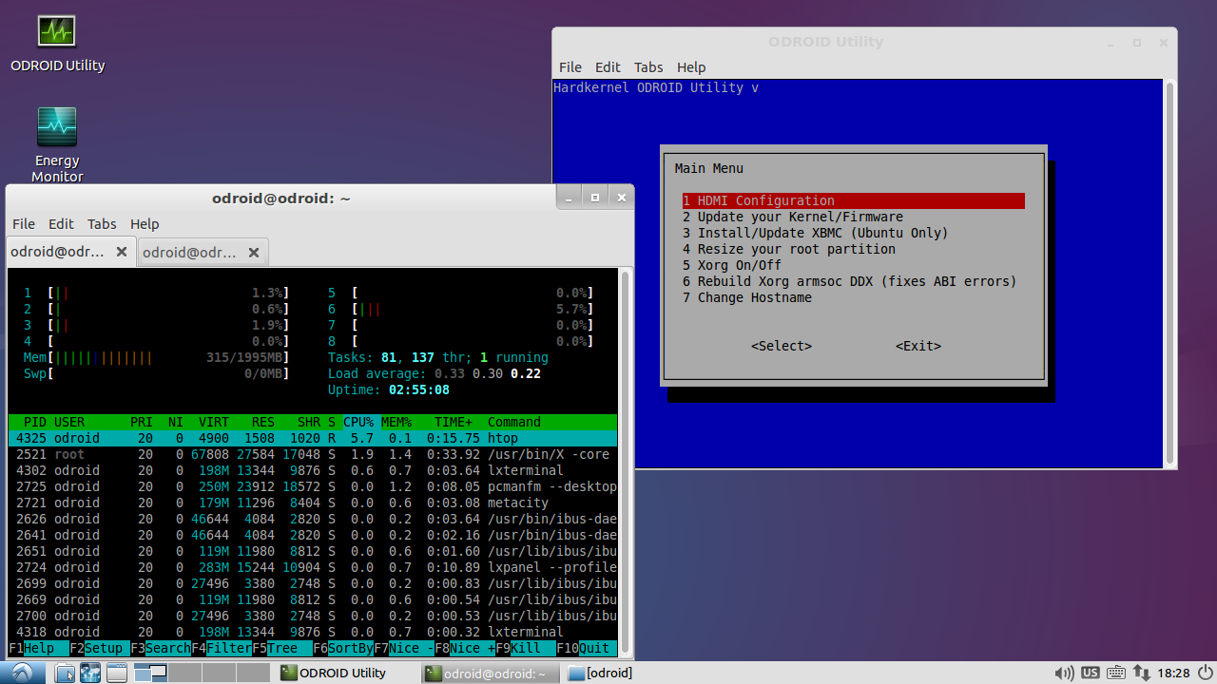Launch the web browser panel icon
1217x684 pixels.
pyautogui.click(x=90, y=673)
